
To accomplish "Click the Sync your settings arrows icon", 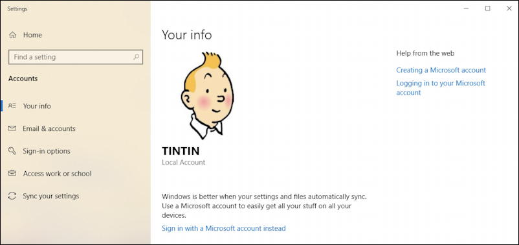I will pyautogui.click(x=12, y=196).
